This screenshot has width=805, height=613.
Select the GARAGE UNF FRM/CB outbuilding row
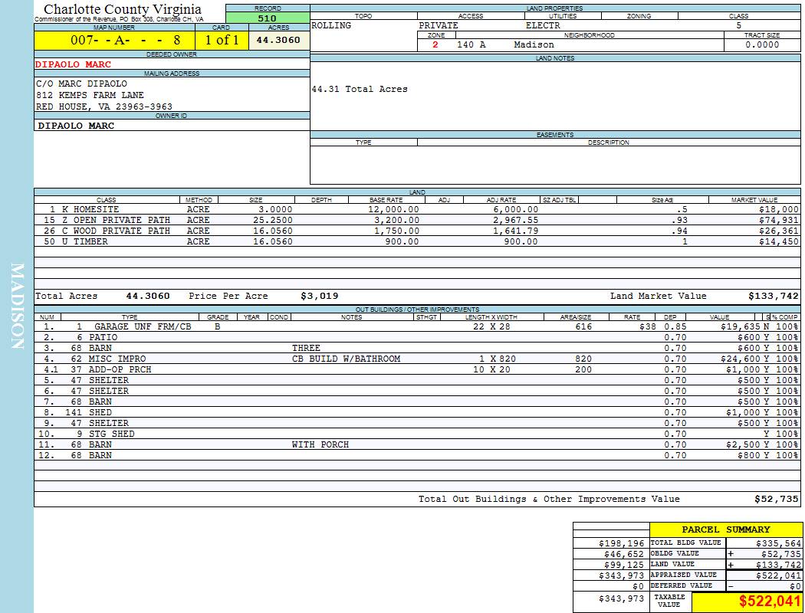pyautogui.click(x=143, y=326)
